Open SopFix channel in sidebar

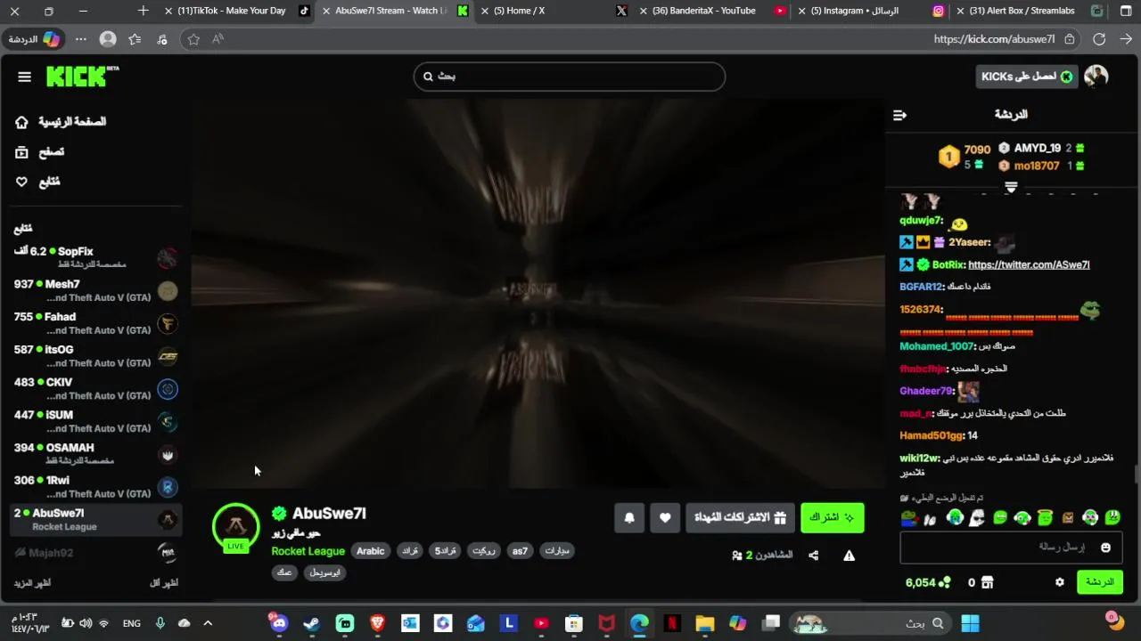(95, 258)
